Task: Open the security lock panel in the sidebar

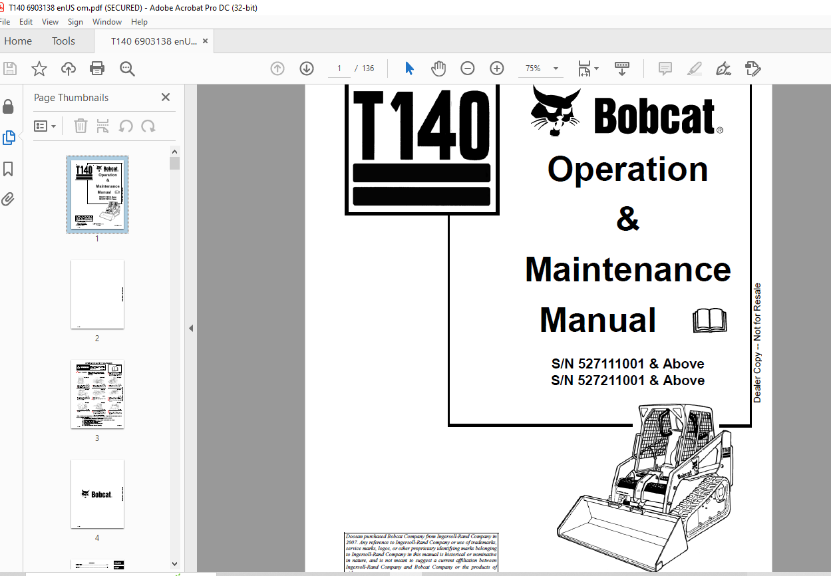Action: pos(8,106)
